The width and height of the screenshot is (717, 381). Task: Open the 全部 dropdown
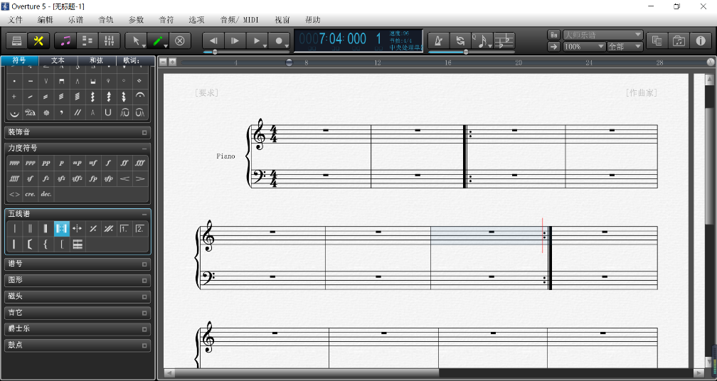click(x=625, y=47)
